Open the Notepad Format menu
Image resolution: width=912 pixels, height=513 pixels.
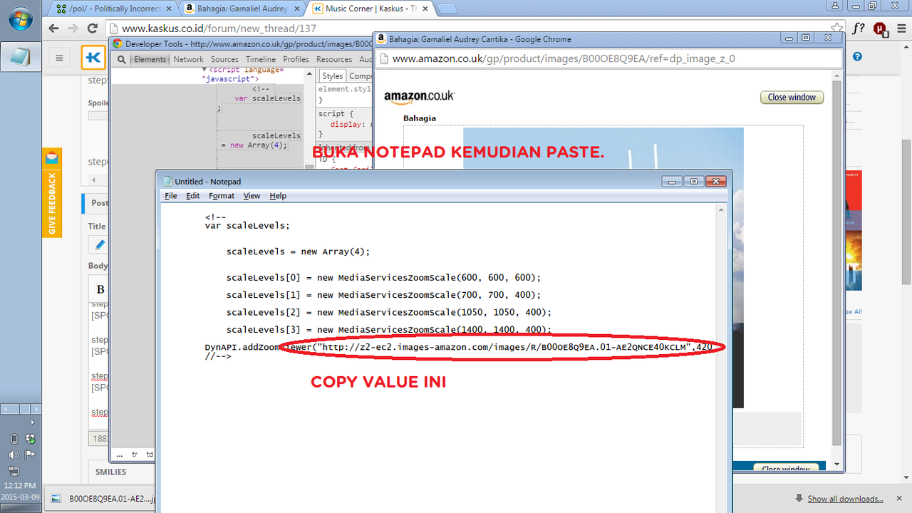(x=222, y=196)
